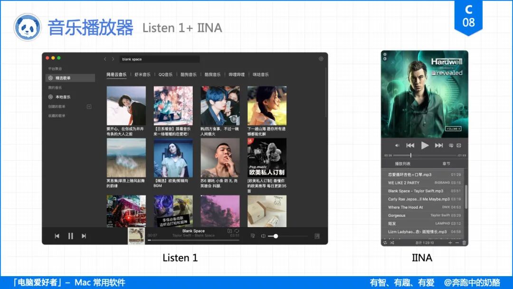Toggle IINA album art mini-player icon
This screenshot has height=289, width=513.
click(x=459, y=145)
